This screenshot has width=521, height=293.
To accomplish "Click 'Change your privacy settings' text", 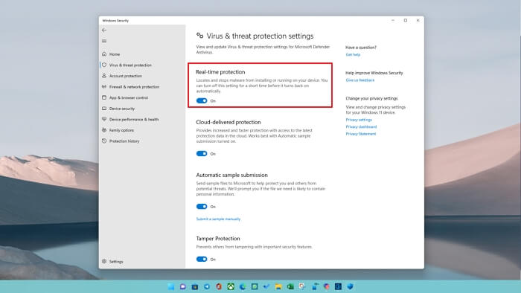I will [x=371, y=99].
